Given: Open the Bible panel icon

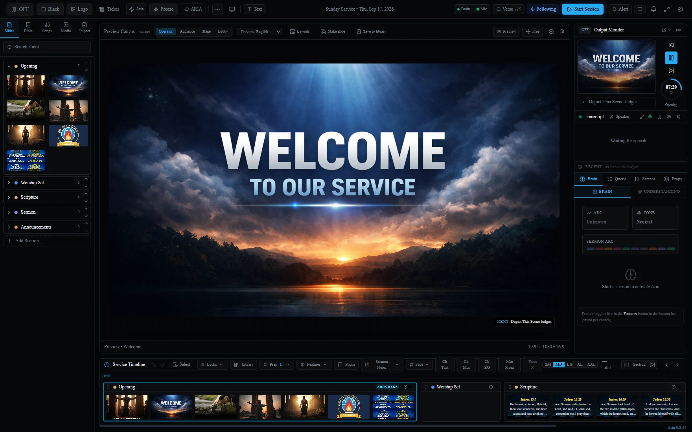Looking at the screenshot, I should [x=28, y=27].
